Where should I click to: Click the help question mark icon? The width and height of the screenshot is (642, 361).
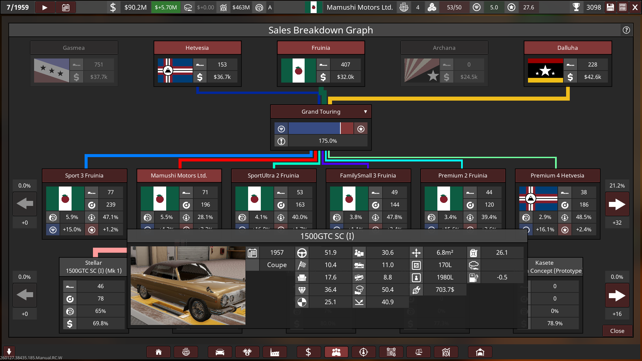click(x=626, y=30)
